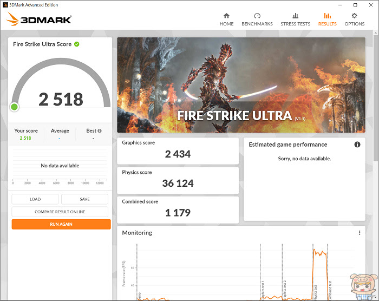Click the RUN AGAIN button
379x301 pixels.
pos(61,224)
